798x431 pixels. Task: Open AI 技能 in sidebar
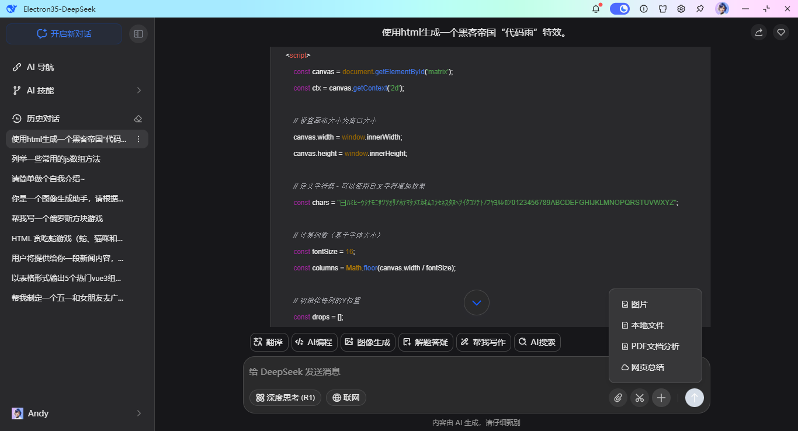pos(40,91)
